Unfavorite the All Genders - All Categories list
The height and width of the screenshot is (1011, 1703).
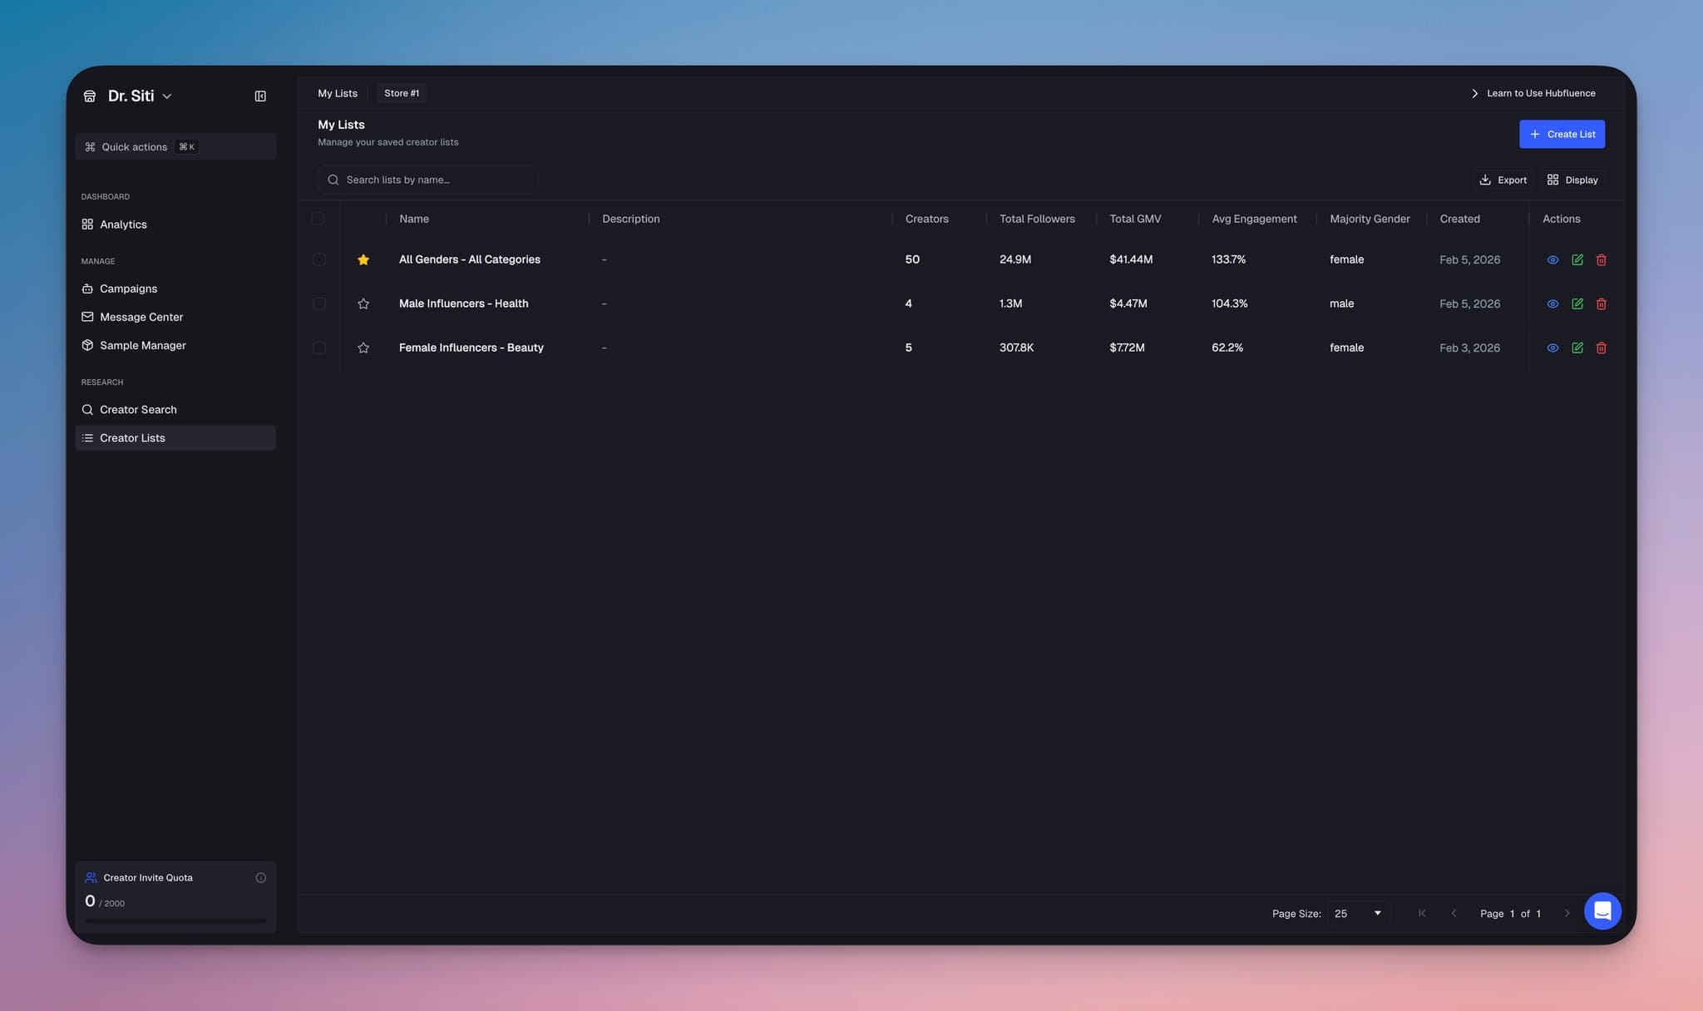[x=363, y=259]
